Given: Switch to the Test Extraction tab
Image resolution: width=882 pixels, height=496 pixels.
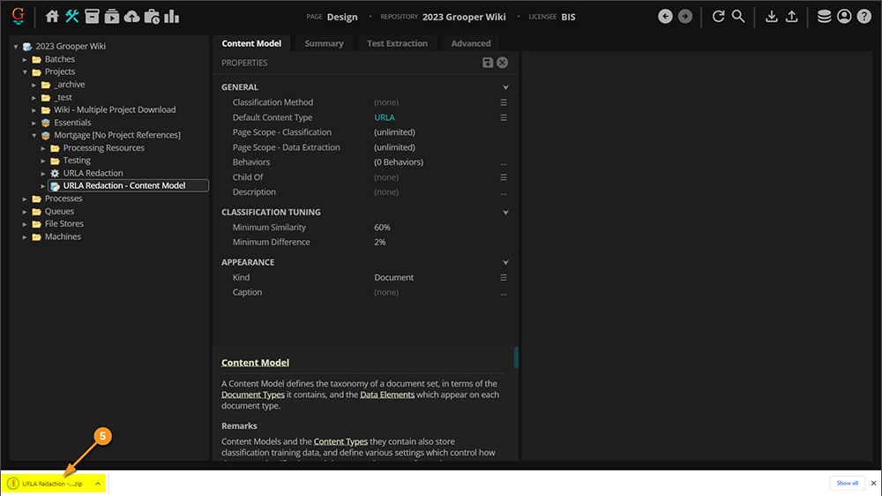Looking at the screenshot, I should click(397, 43).
